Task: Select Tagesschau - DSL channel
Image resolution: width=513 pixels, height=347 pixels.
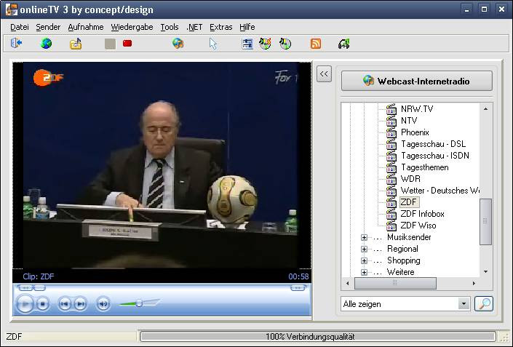Action: click(x=433, y=144)
